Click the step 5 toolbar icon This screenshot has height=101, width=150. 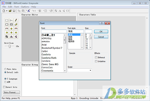(51, 11)
